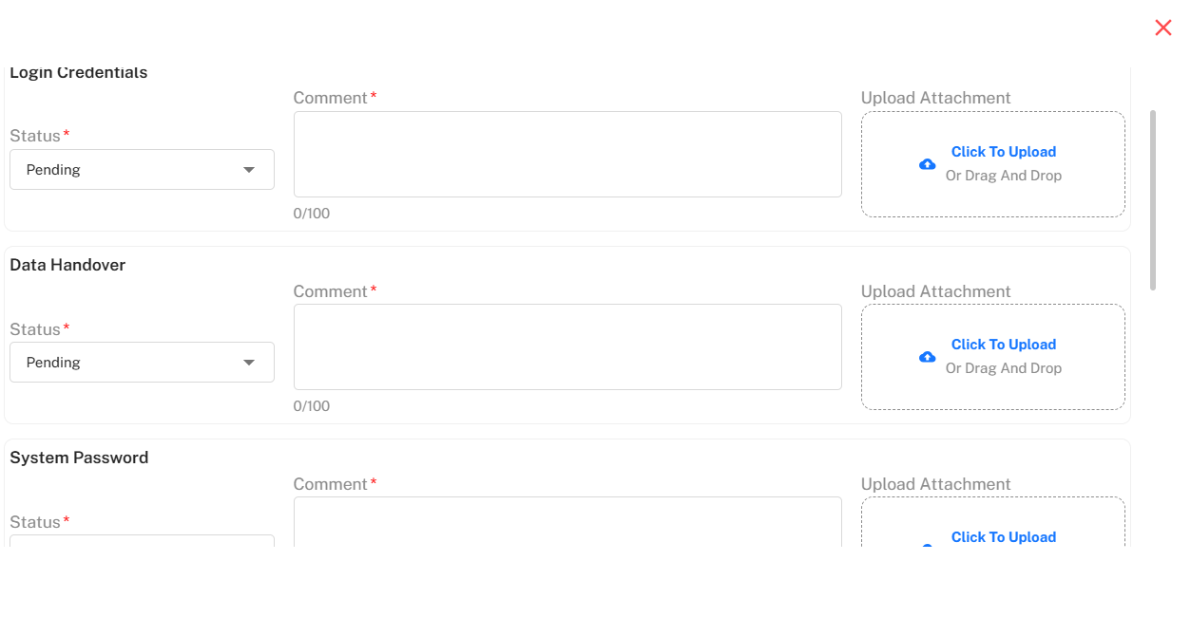Focus the Data Handover Comment field
The image size is (1191, 617).
coord(567,346)
